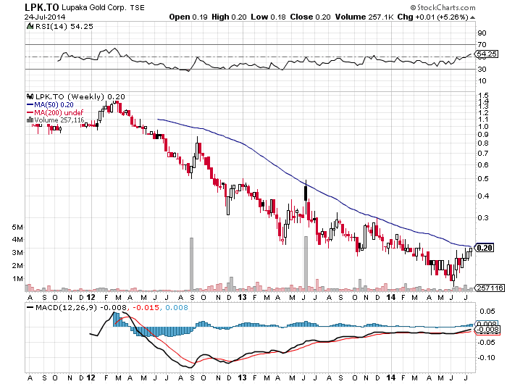Click the '0.5' price axis label

click(x=483, y=179)
